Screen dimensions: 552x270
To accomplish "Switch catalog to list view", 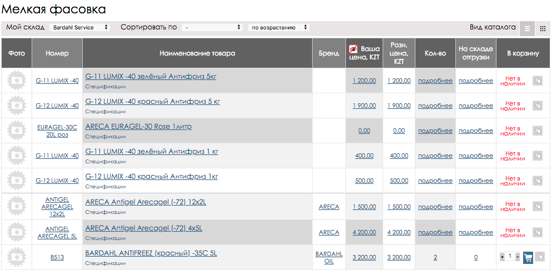I will (x=527, y=28).
